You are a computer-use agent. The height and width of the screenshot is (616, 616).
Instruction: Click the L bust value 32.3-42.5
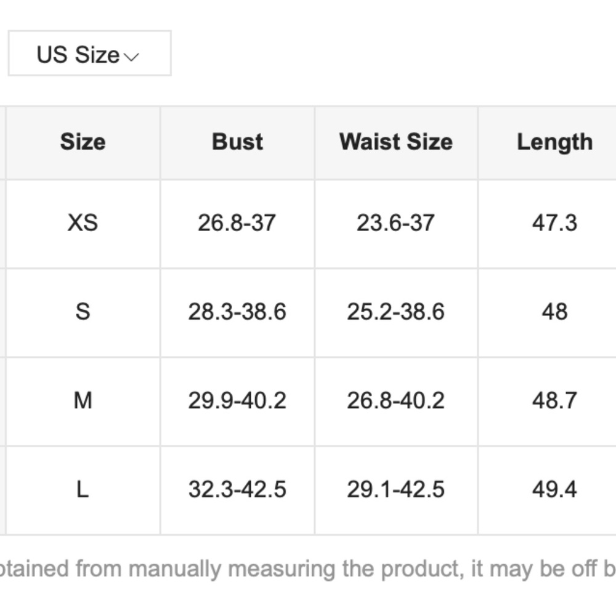(237, 490)
